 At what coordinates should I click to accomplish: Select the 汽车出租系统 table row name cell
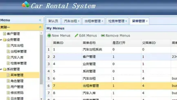[96, 49]
